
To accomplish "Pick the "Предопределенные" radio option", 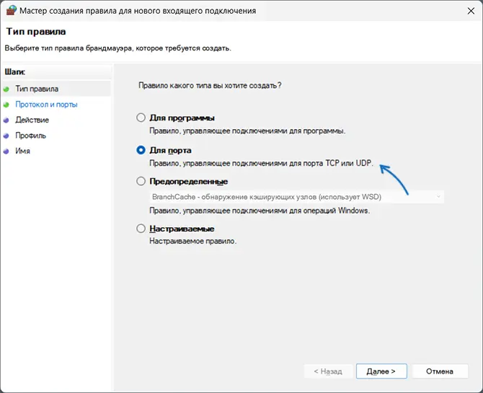I will (x=141, y=182).
